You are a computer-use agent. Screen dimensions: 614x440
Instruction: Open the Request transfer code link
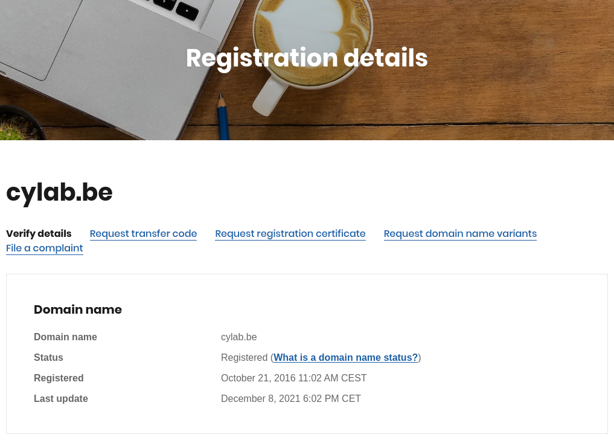[143, 234]
